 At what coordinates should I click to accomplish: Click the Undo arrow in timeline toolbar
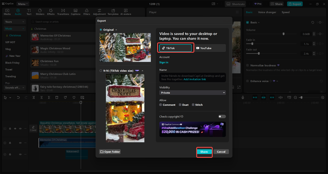coord(18,97)
